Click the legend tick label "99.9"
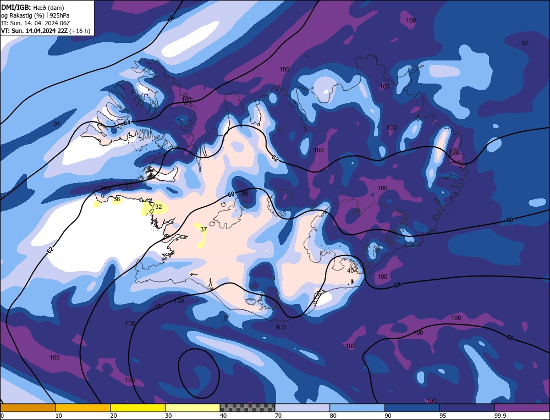Viewport: 550px width, 420px height. coord(500,416)
